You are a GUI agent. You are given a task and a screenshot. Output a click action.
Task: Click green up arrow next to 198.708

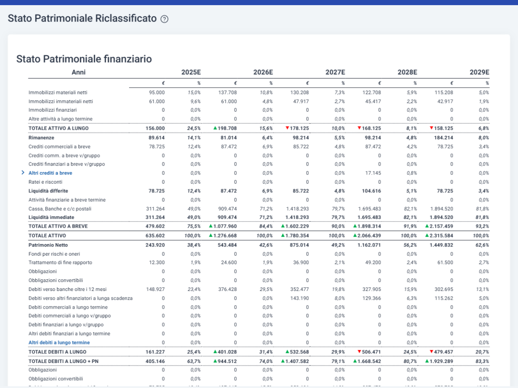[x=215, y=128]
